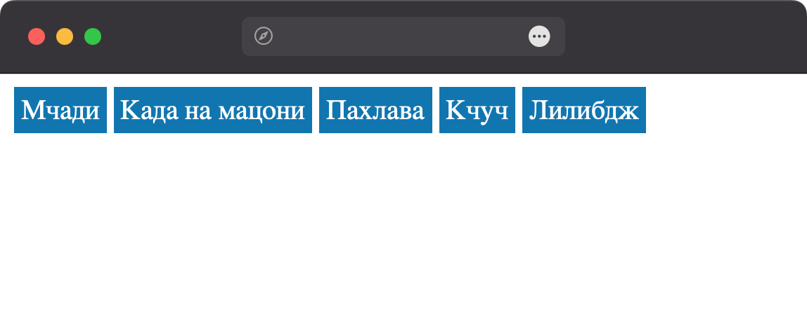
Task: Choose the Пахлава button
Action: [375, 110]
